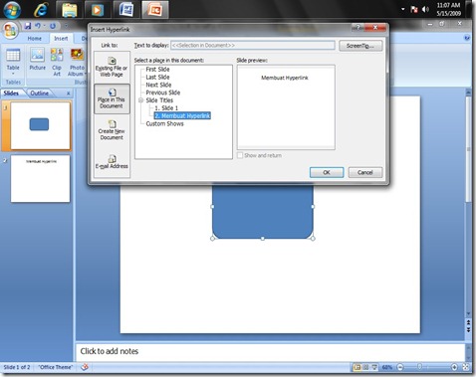Viewport: 476px width, 377px height.
Task: Select slide 2 thumbnail in pane
Action: (40, 179)
